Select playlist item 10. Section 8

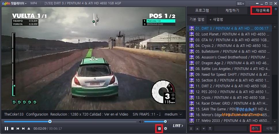[229, 80]
